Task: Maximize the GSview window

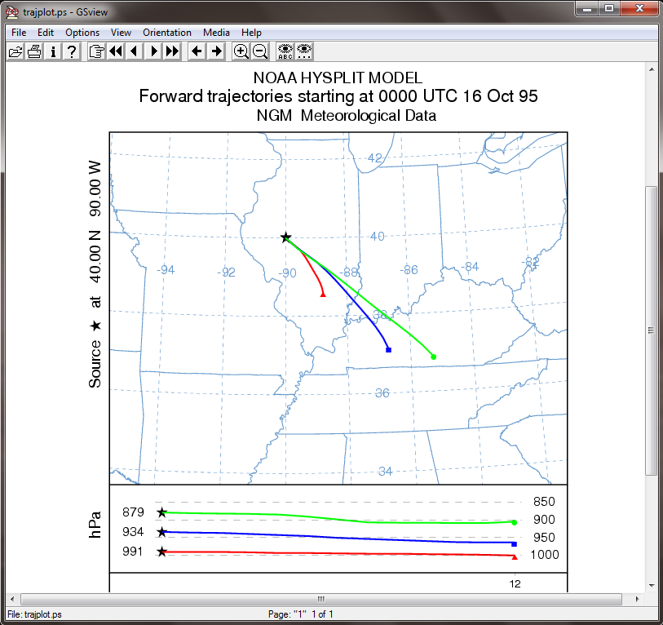Action: (x=609, y=9)
